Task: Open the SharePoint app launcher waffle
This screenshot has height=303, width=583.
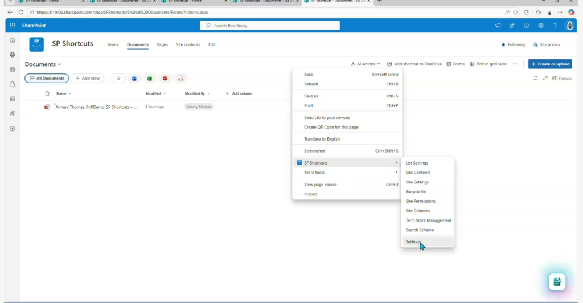Action: [13, 26]
